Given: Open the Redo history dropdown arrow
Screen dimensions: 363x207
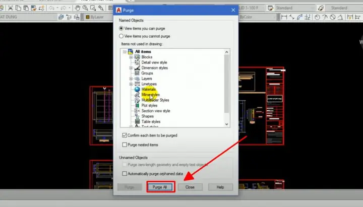Looking at the screenshot, I should point(70,8).
